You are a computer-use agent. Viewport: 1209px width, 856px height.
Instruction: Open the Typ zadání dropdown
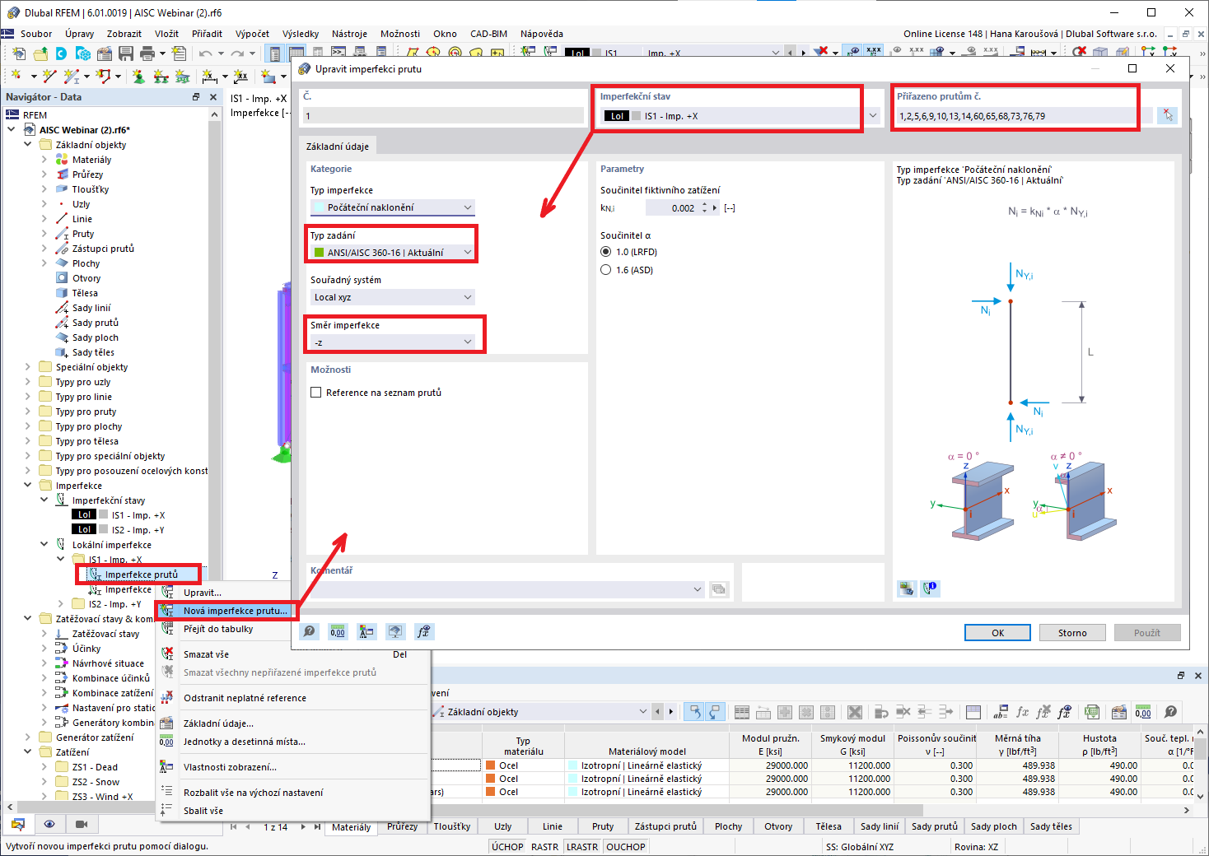tap(468, 253)
